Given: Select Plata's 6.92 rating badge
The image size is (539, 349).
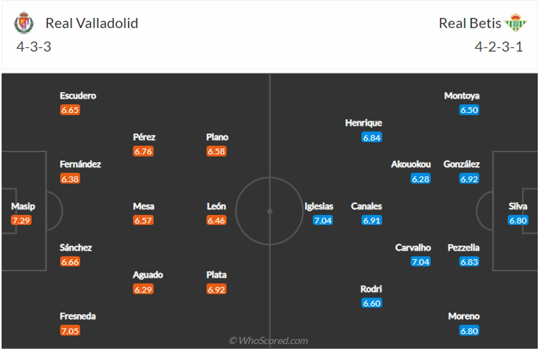Looking at the screenshot, I should pos(216,290).
